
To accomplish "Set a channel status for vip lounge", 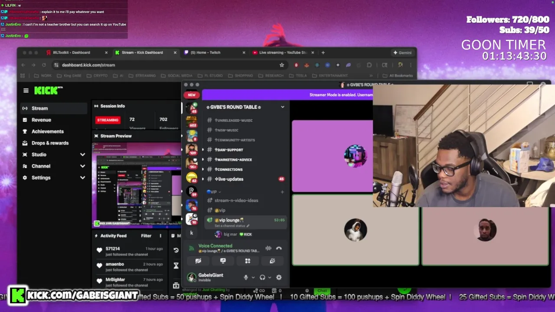I will (x=232, y=226).
